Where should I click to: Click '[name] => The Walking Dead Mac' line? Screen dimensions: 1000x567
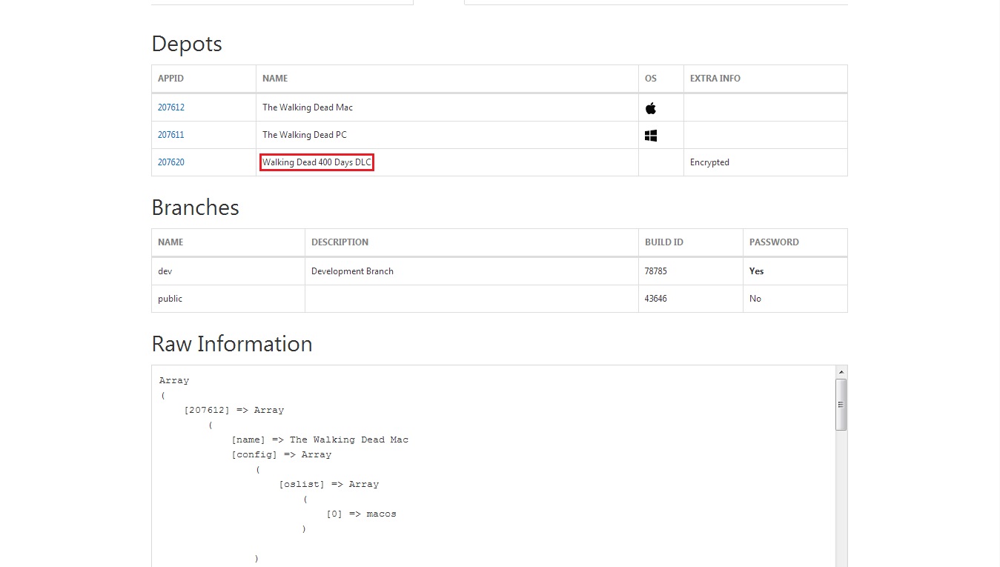coord(319,440)
